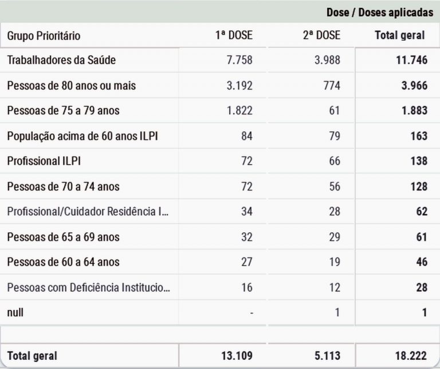This screenshot has width=440, height=369.
Task: Open the truncated Pessoas com Deficiência row
Action: click(88, 288)
